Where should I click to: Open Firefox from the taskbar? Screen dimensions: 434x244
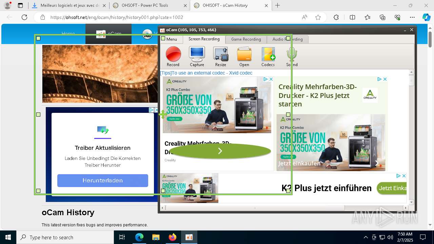click(173, 237)
